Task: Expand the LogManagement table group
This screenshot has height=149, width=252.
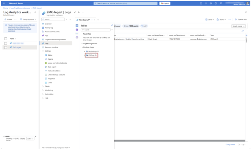Action: click(x=82, y=44)
